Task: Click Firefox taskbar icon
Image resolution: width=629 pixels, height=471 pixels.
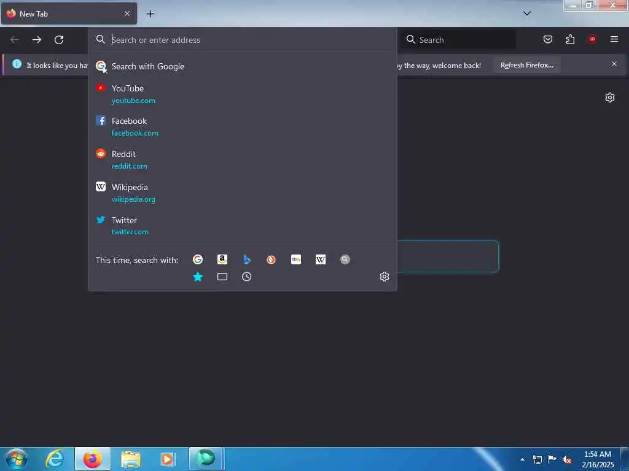Action: click(x=93, y=459)
